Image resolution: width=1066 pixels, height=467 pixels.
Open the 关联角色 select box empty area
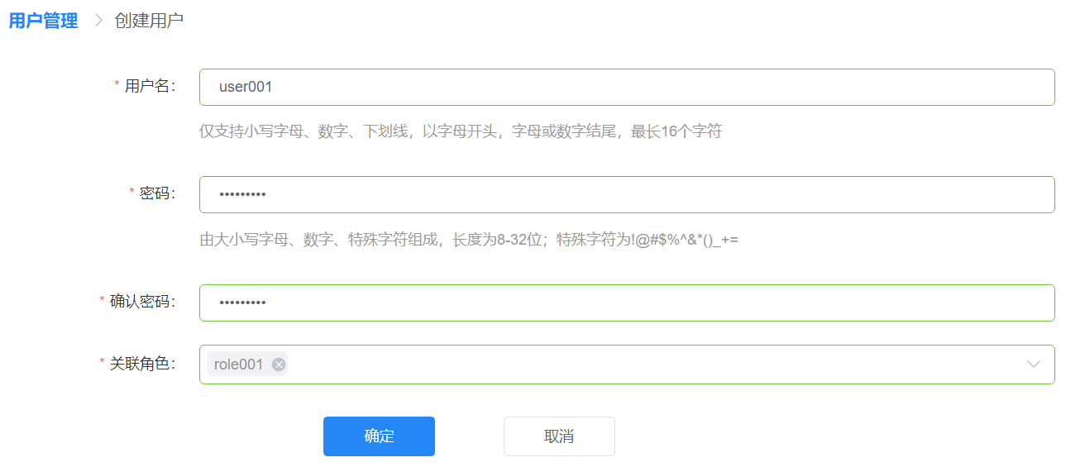(x=645, y=365)
